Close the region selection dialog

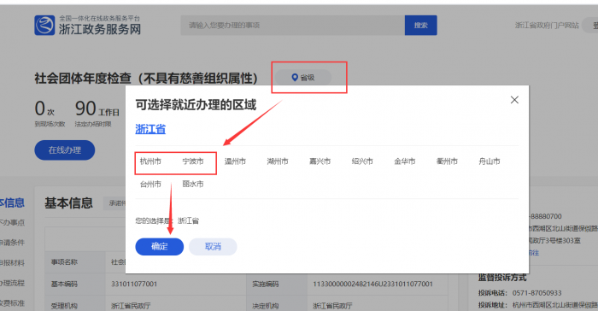(x=514, y=100)
